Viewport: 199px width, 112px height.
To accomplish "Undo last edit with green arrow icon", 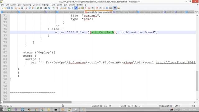I will [x=38, y=8].
